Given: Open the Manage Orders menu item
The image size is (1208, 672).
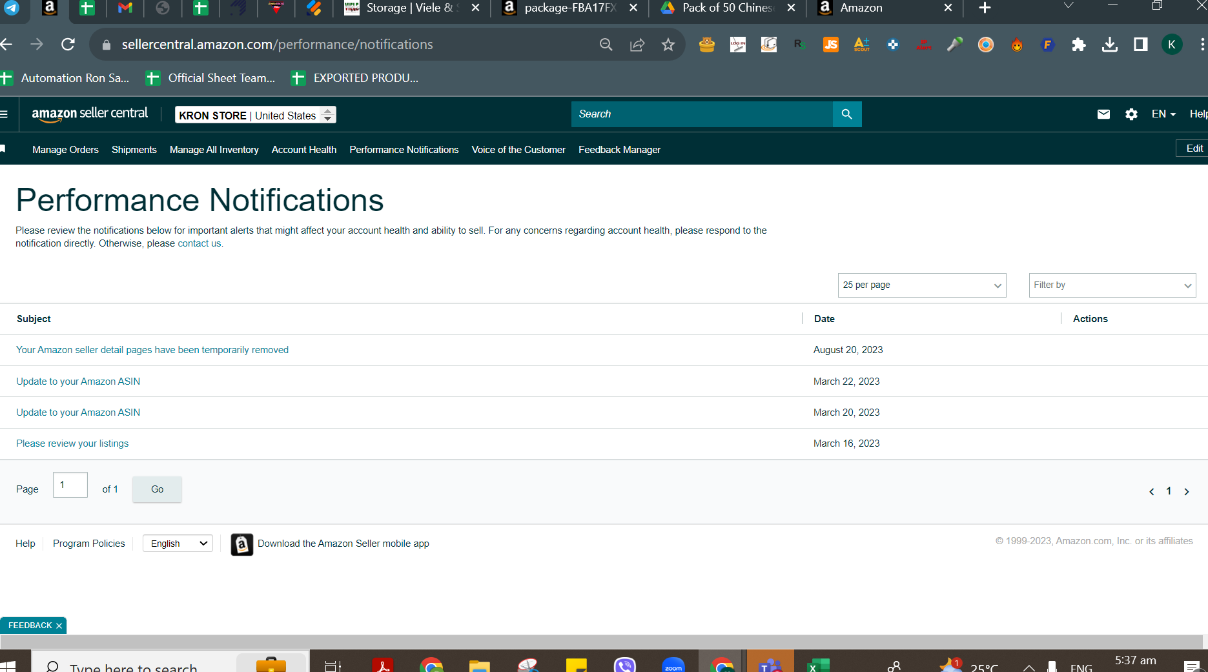Looking at the screenshot, I should pos(66,150).
